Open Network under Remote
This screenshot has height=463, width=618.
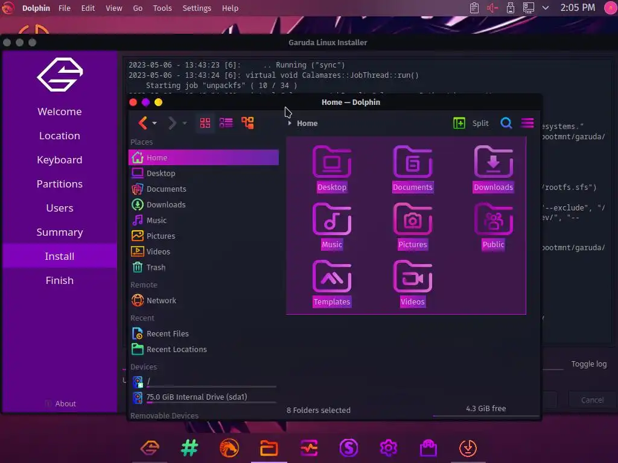[x=203, y=300]
